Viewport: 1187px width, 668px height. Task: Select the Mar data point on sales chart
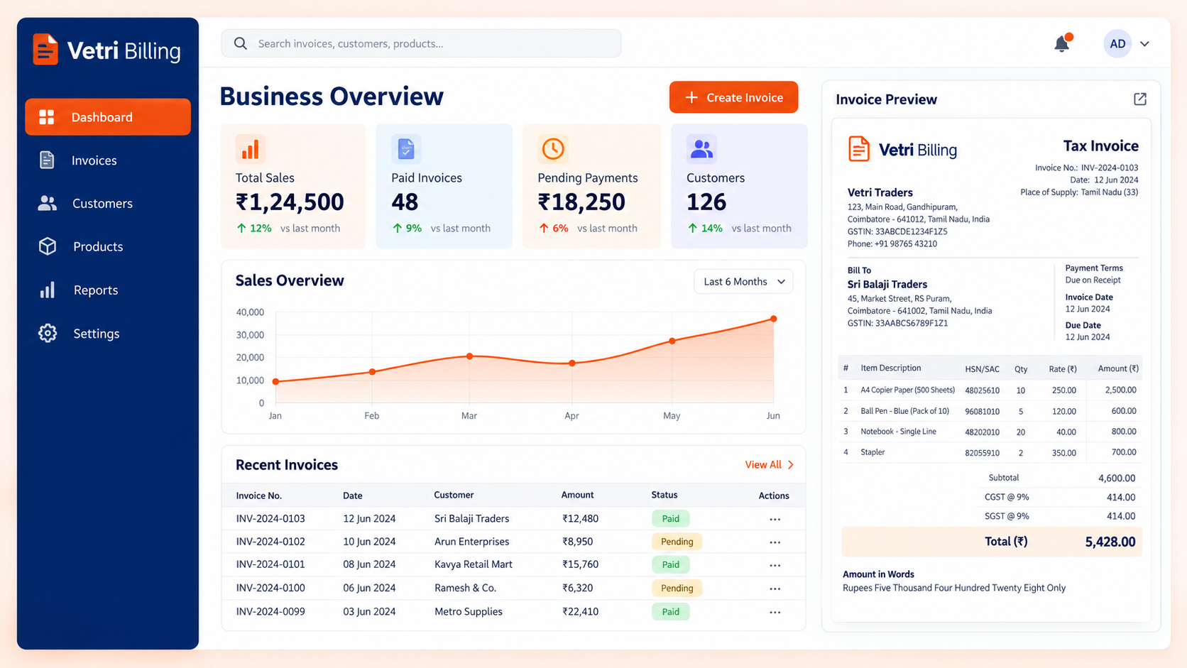tap(469, 356)
